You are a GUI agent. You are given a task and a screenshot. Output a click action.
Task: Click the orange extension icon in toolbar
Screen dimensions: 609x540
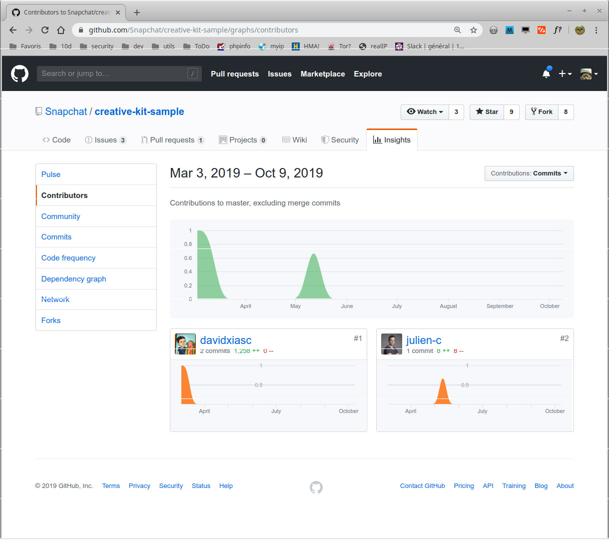point(542,30)
